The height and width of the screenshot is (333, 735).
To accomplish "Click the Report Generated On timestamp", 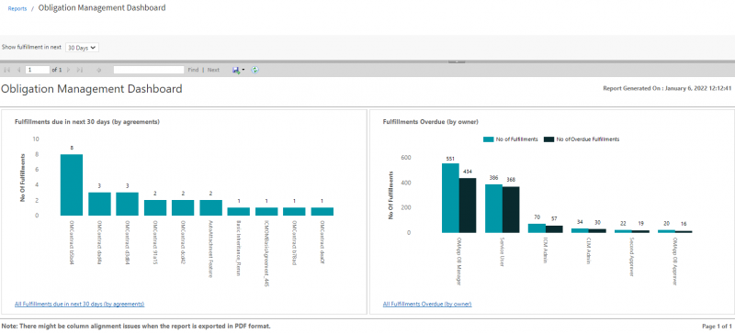I will pyautogui.click(x=668, y=88).
